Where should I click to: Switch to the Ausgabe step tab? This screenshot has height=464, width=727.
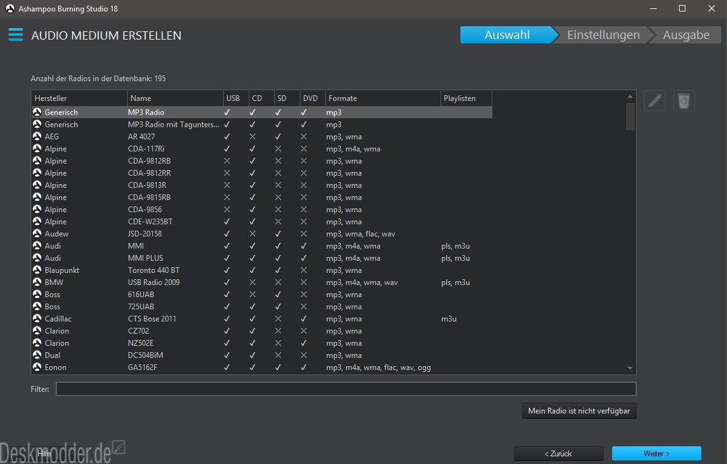tap(685, 35)
